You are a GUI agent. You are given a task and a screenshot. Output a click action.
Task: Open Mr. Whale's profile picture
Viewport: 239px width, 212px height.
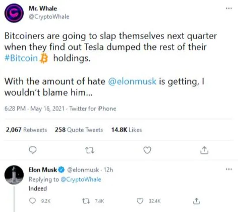(x=14, y=13)
